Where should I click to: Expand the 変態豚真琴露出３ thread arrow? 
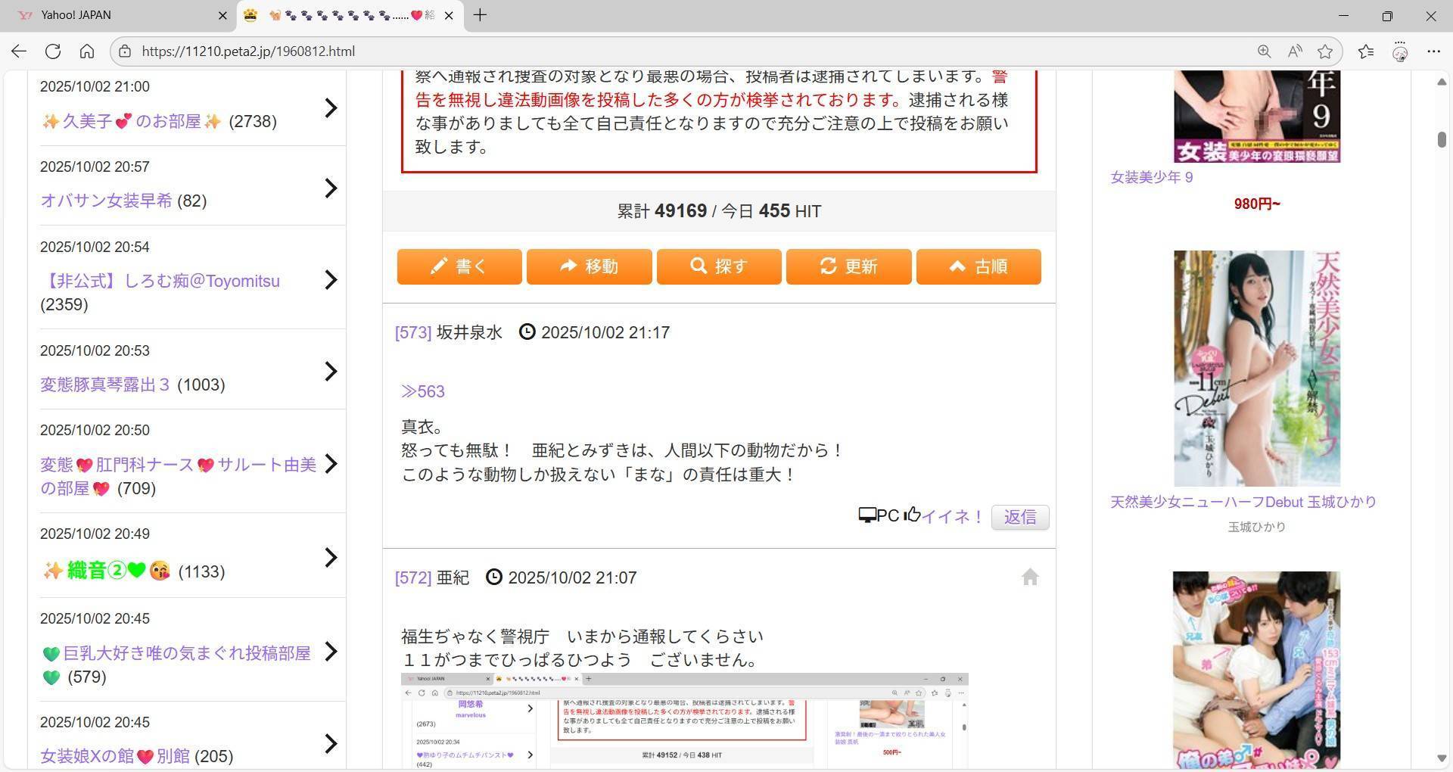click(x=331, y=371)
